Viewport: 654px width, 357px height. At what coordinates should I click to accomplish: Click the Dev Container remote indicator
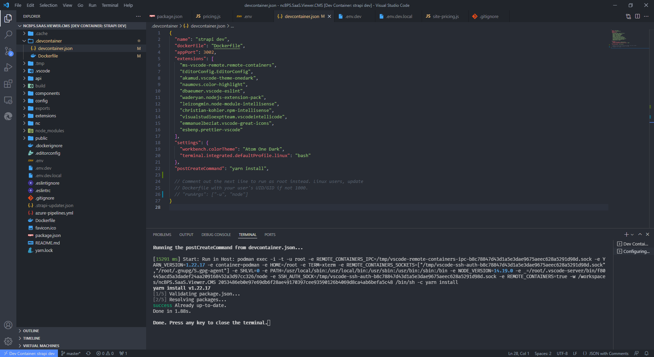coord(29,354)
